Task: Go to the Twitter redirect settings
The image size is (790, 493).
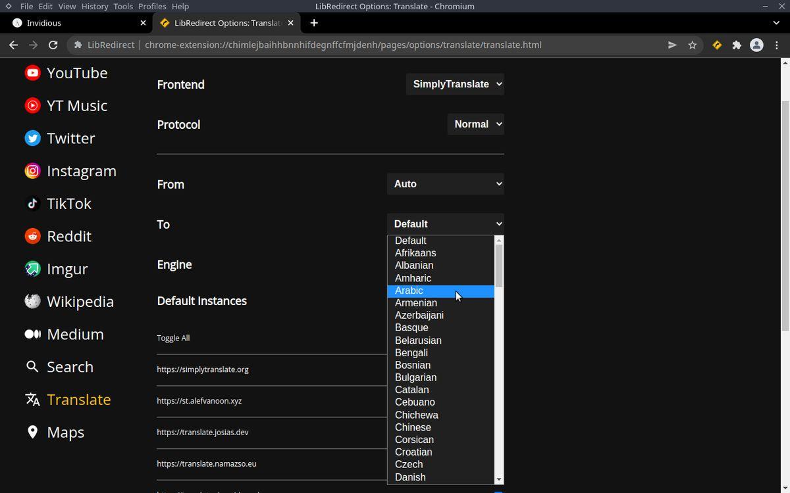Action: click(60, 138)
